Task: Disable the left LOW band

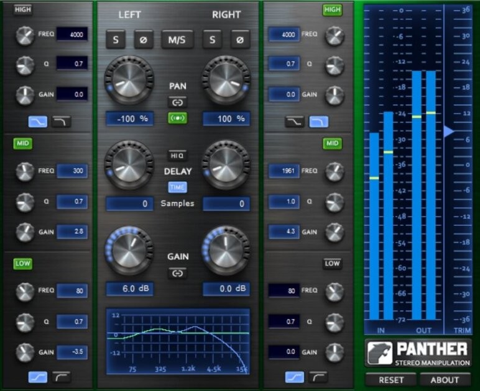Action: [23, 264]
